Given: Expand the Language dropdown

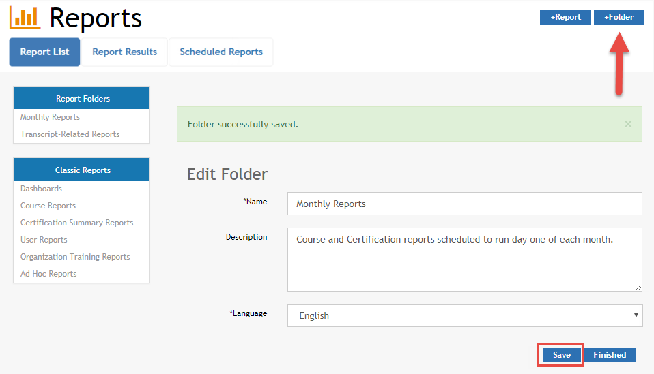Looking at the screenshot, I should pyautogui.click(x=464, y=315).
